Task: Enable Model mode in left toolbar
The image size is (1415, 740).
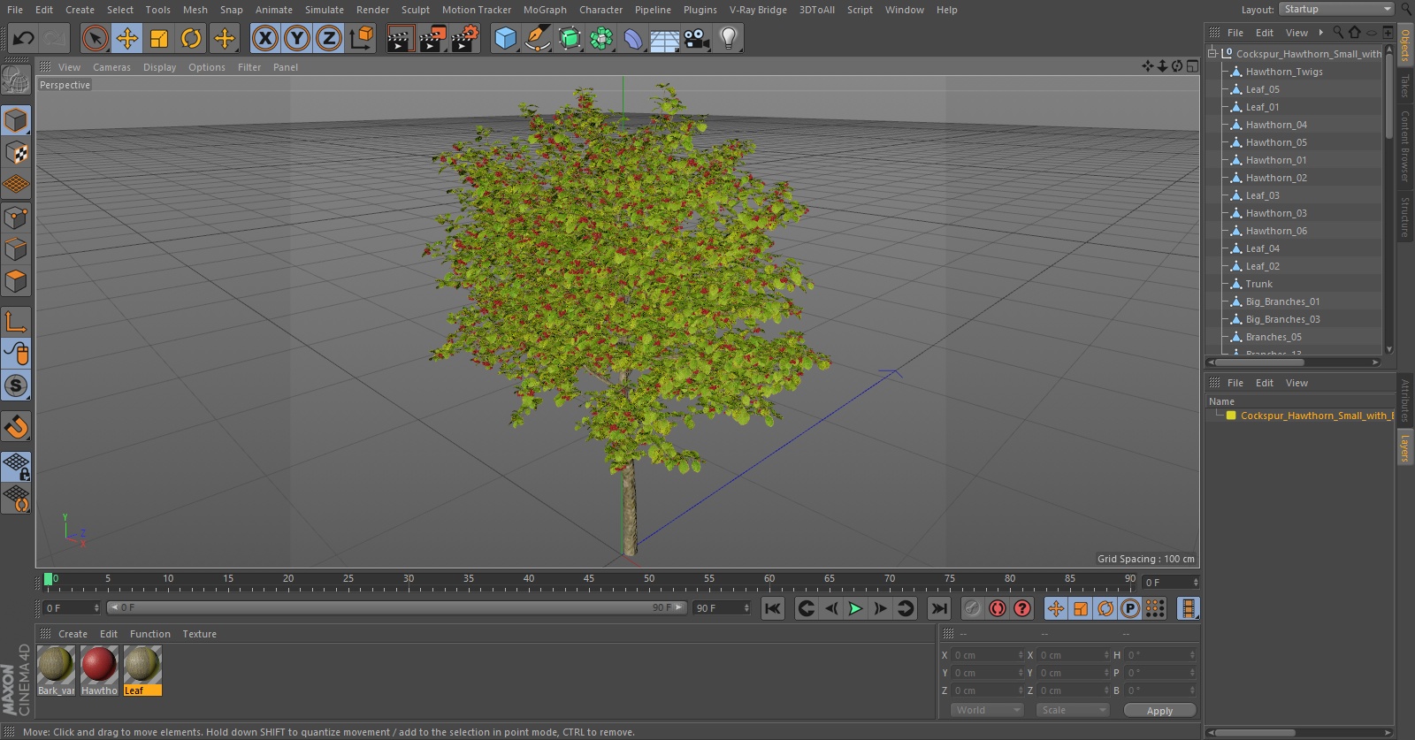Action: click(16, 120)
